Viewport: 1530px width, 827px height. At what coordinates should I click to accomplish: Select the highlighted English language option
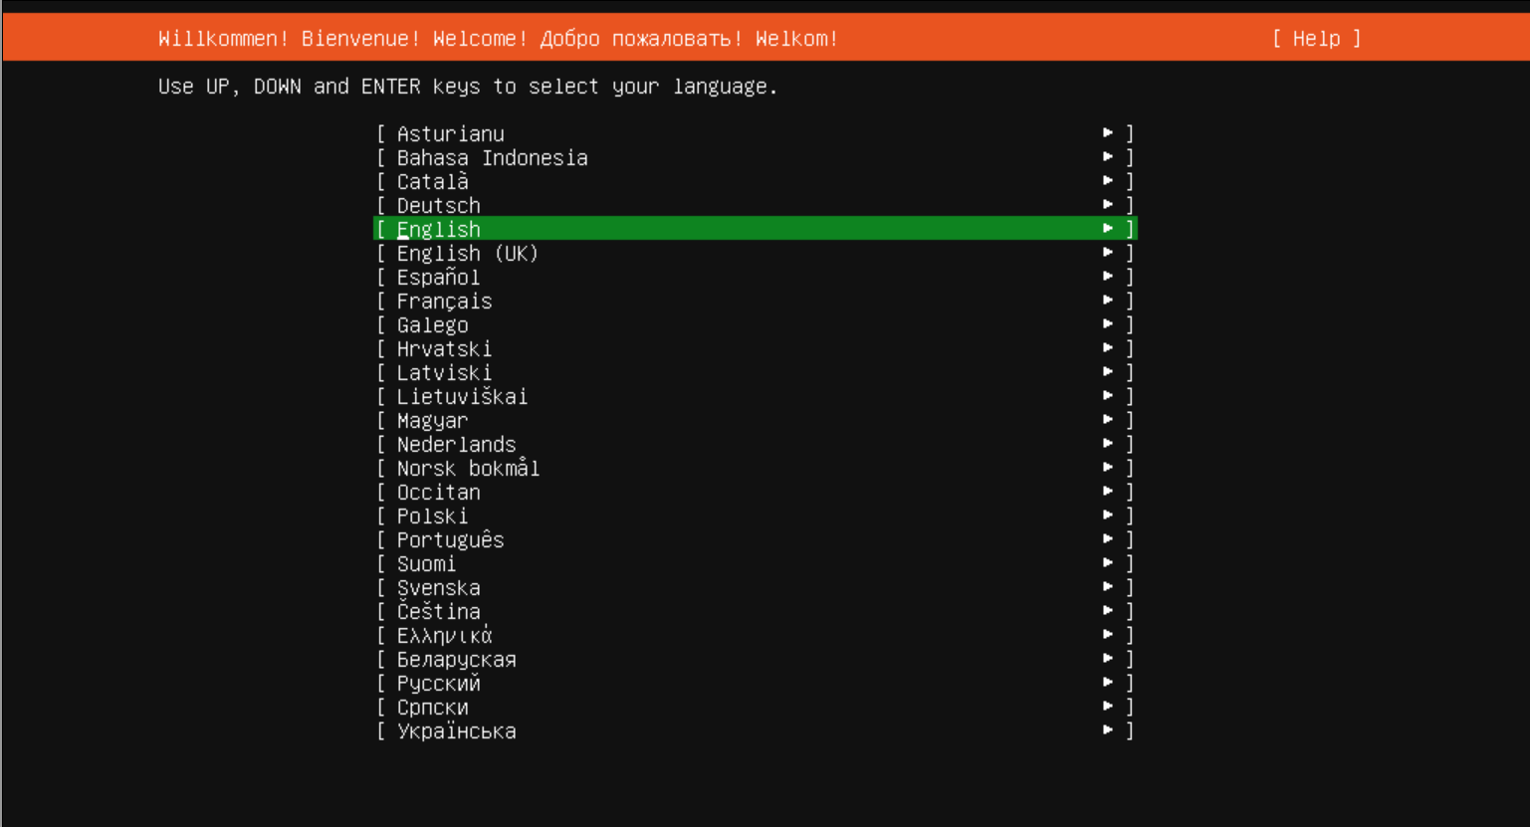click(x=439, y=230)
